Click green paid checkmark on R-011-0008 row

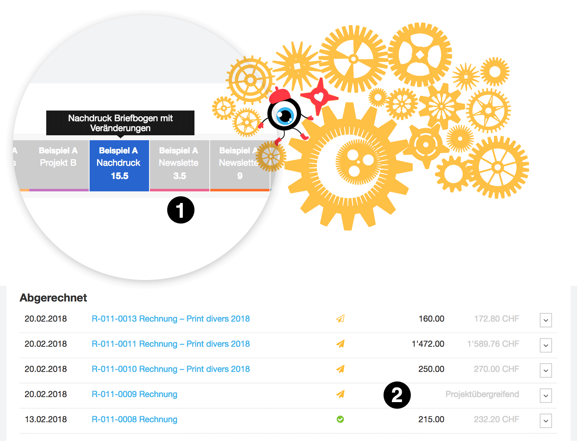tap(340, 419)
